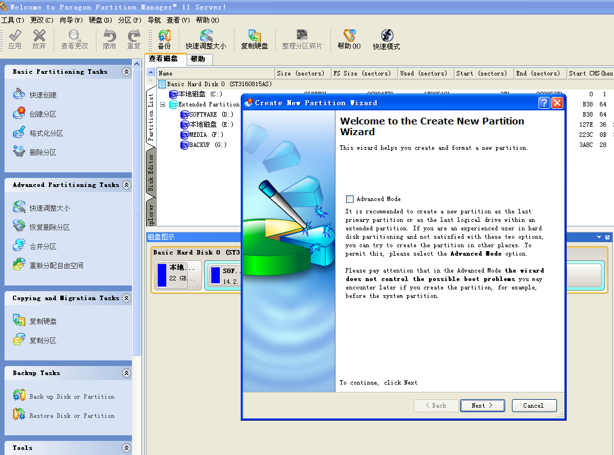Collapse the Backup Tasks panel
The width and height of the screenshot is (614, 455).
coord(126,373)
